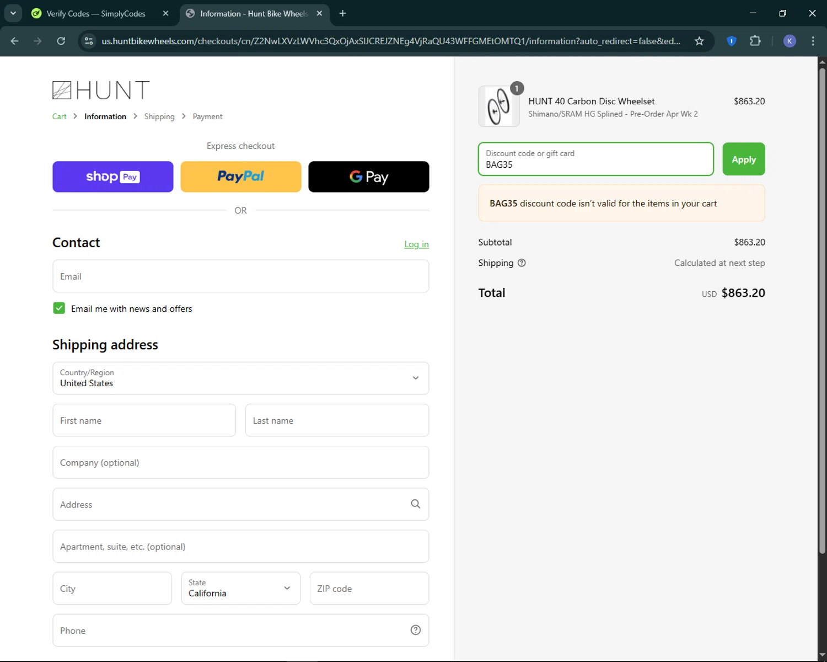Click the browser address bar URL
Image resolution: width=827 pixels, height=662 pixels.
391,41
